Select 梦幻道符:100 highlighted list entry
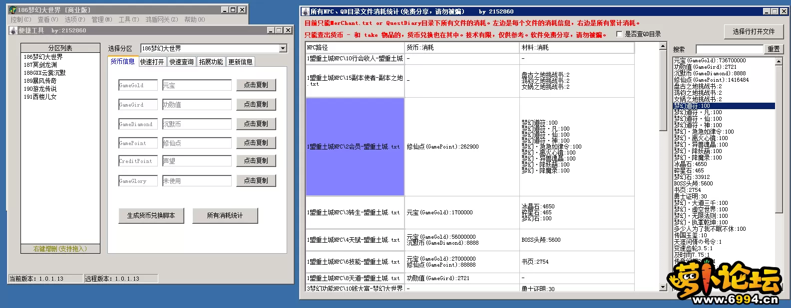791x308 pixels. 724,106
